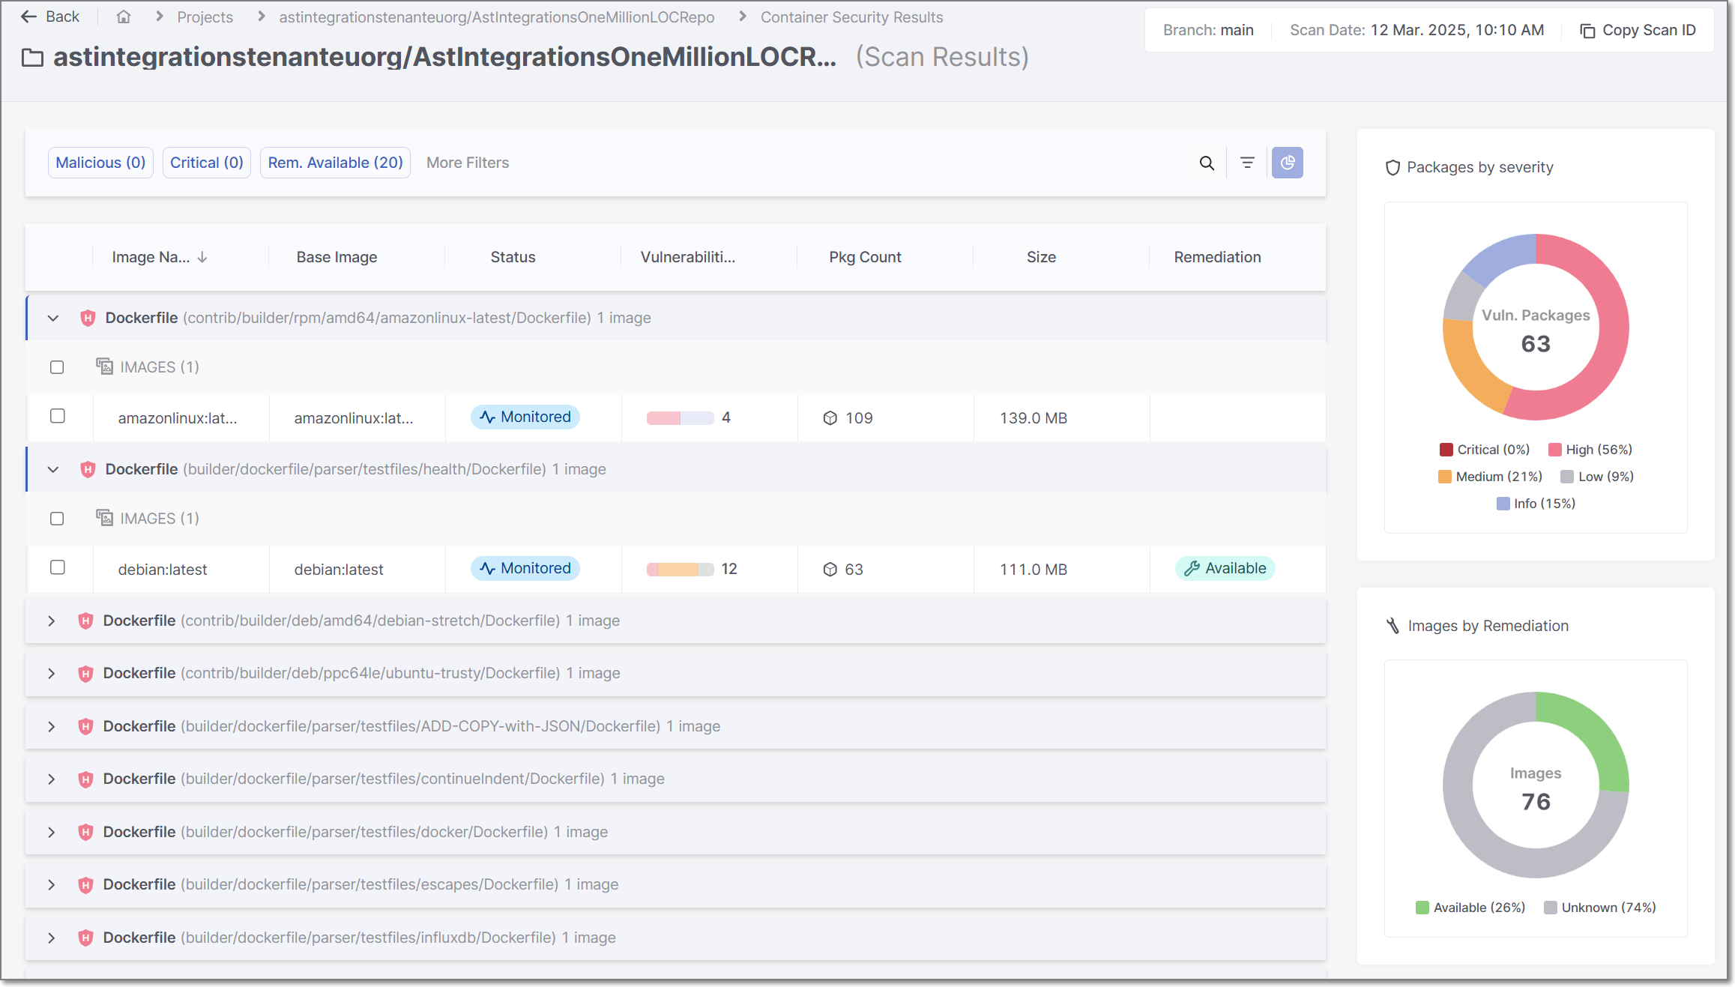This screenshot has height=987, width=1735.
Task: Open More Filters
Action: coord(468,163)
